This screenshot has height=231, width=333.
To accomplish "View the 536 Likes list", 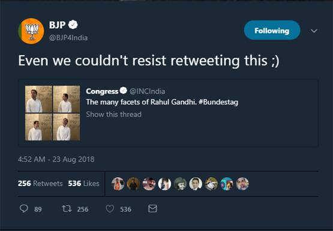I will point(83,184).
